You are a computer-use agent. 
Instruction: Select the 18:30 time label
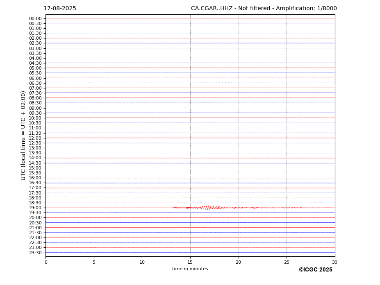point(35,203)
